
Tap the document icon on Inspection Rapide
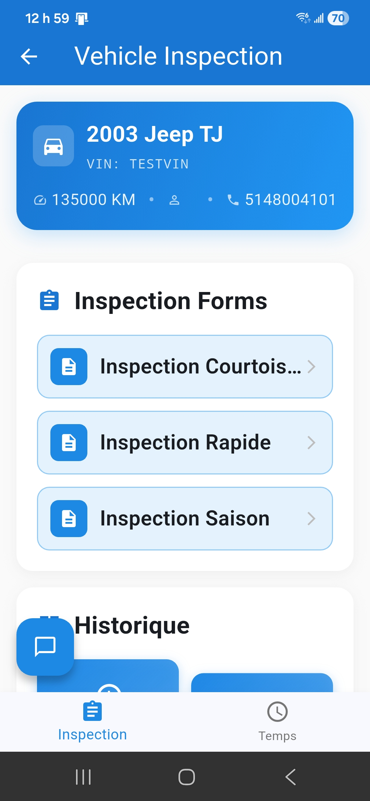pyautogui.click(x=68, y=442)
